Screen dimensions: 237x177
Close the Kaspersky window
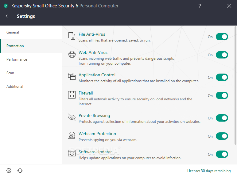pos(229,6)
